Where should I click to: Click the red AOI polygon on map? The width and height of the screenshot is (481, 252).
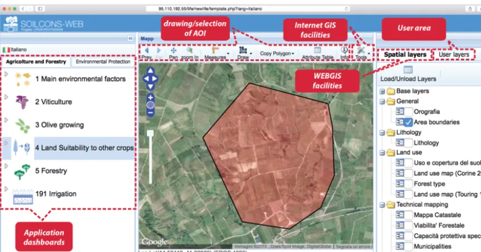point(270,156)
